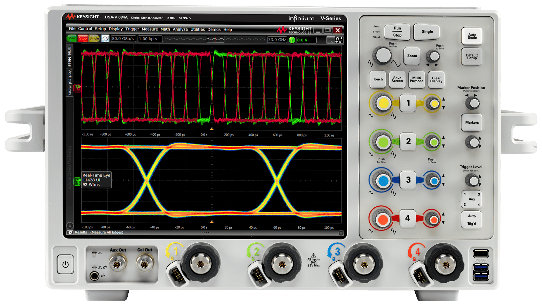Click the blue channel 3 vertical scale knob
Image resolution: width=542 pixels, height=305 pixels.
(x=383, y=181)
